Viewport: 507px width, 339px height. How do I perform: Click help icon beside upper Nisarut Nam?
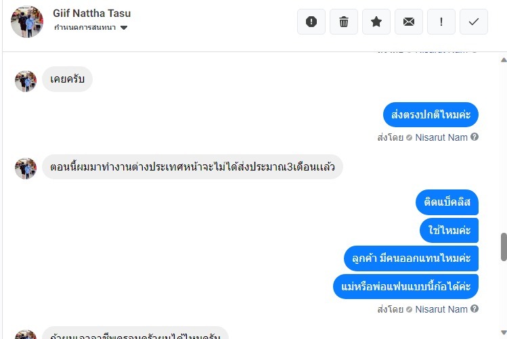pyautogui.click(x=475, y=137)
